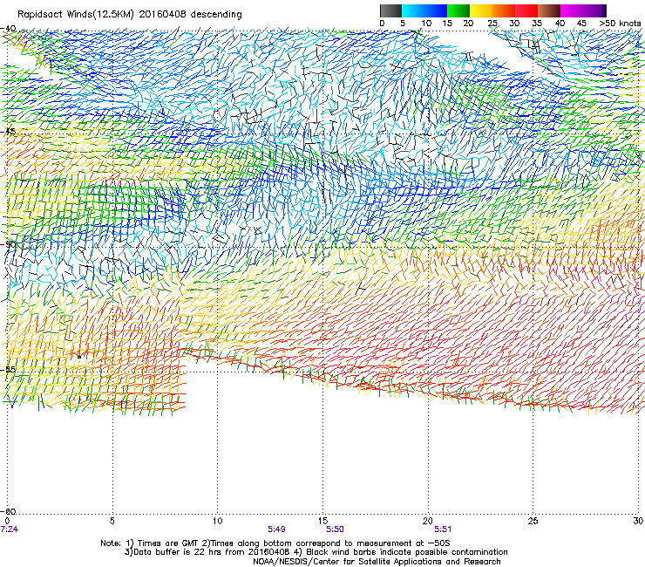Click the purple '5:51' time label
Viewport: 645px width, 567px height.
coord(443,529)
